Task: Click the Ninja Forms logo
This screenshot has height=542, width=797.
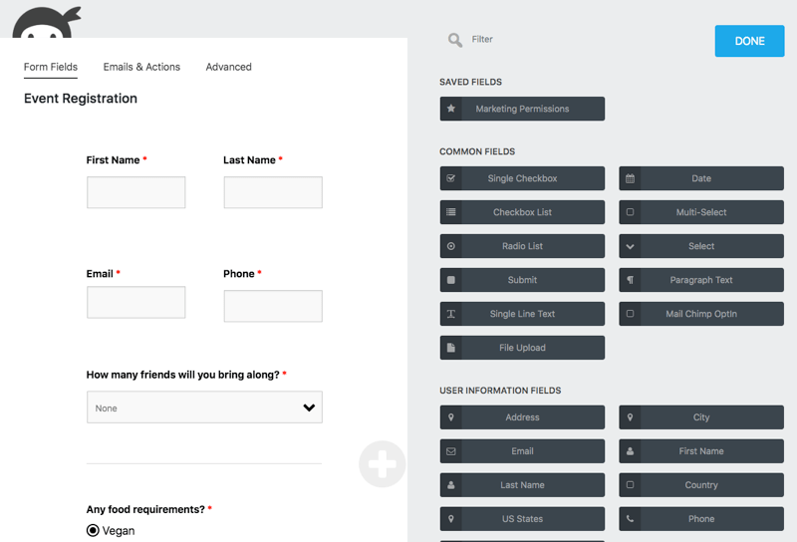Action: tap(46, 22)
